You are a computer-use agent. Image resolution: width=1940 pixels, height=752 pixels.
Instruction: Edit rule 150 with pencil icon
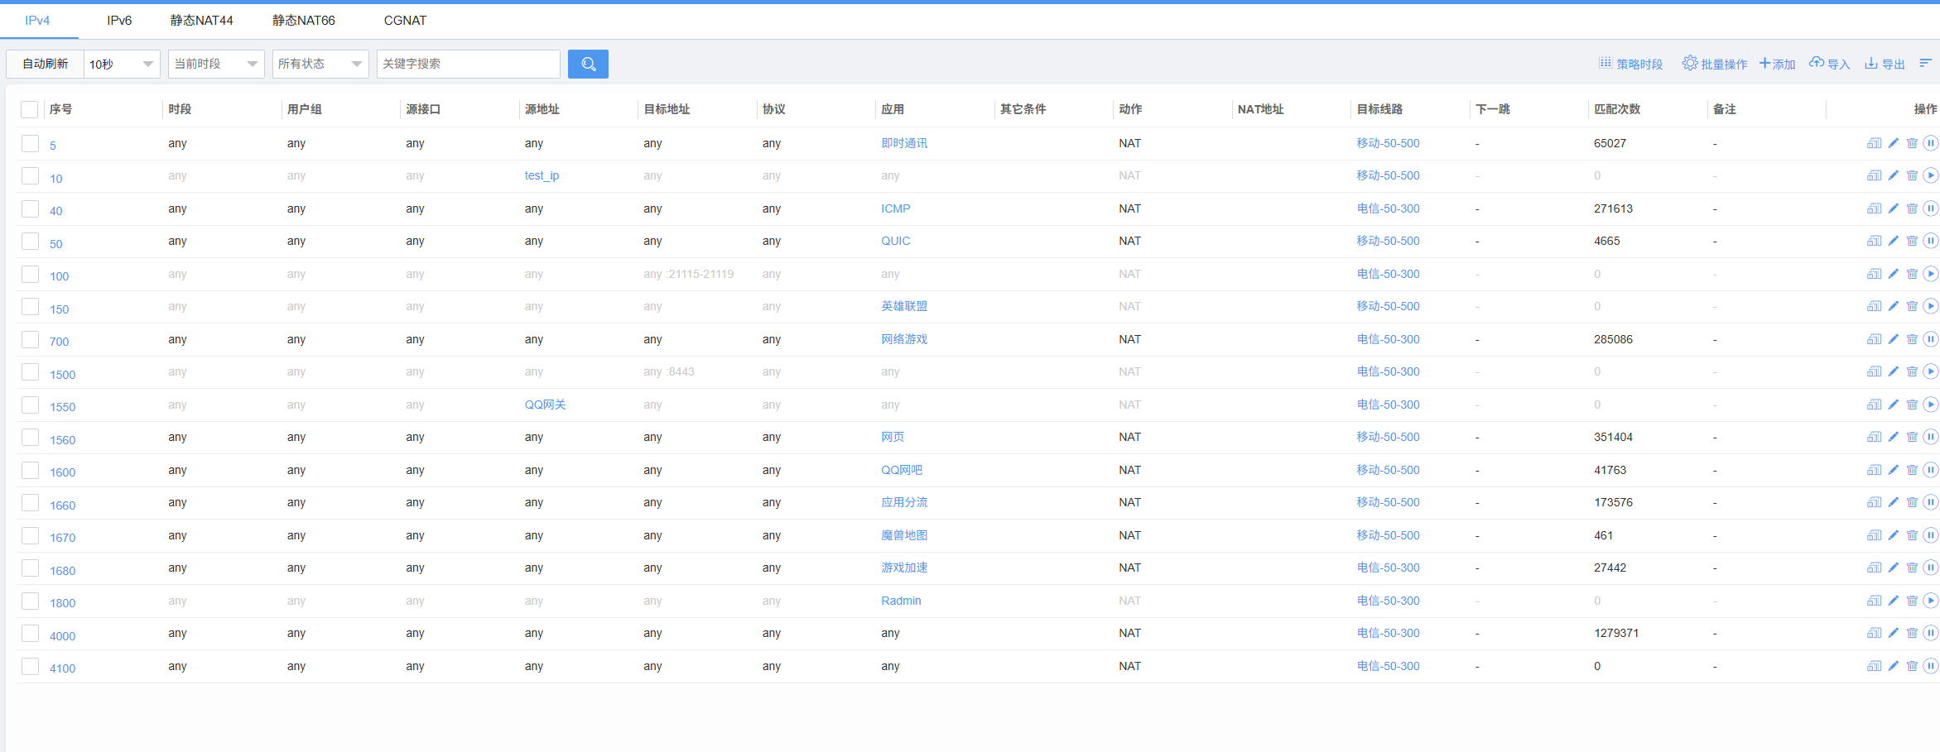(x=1893, y=306)
